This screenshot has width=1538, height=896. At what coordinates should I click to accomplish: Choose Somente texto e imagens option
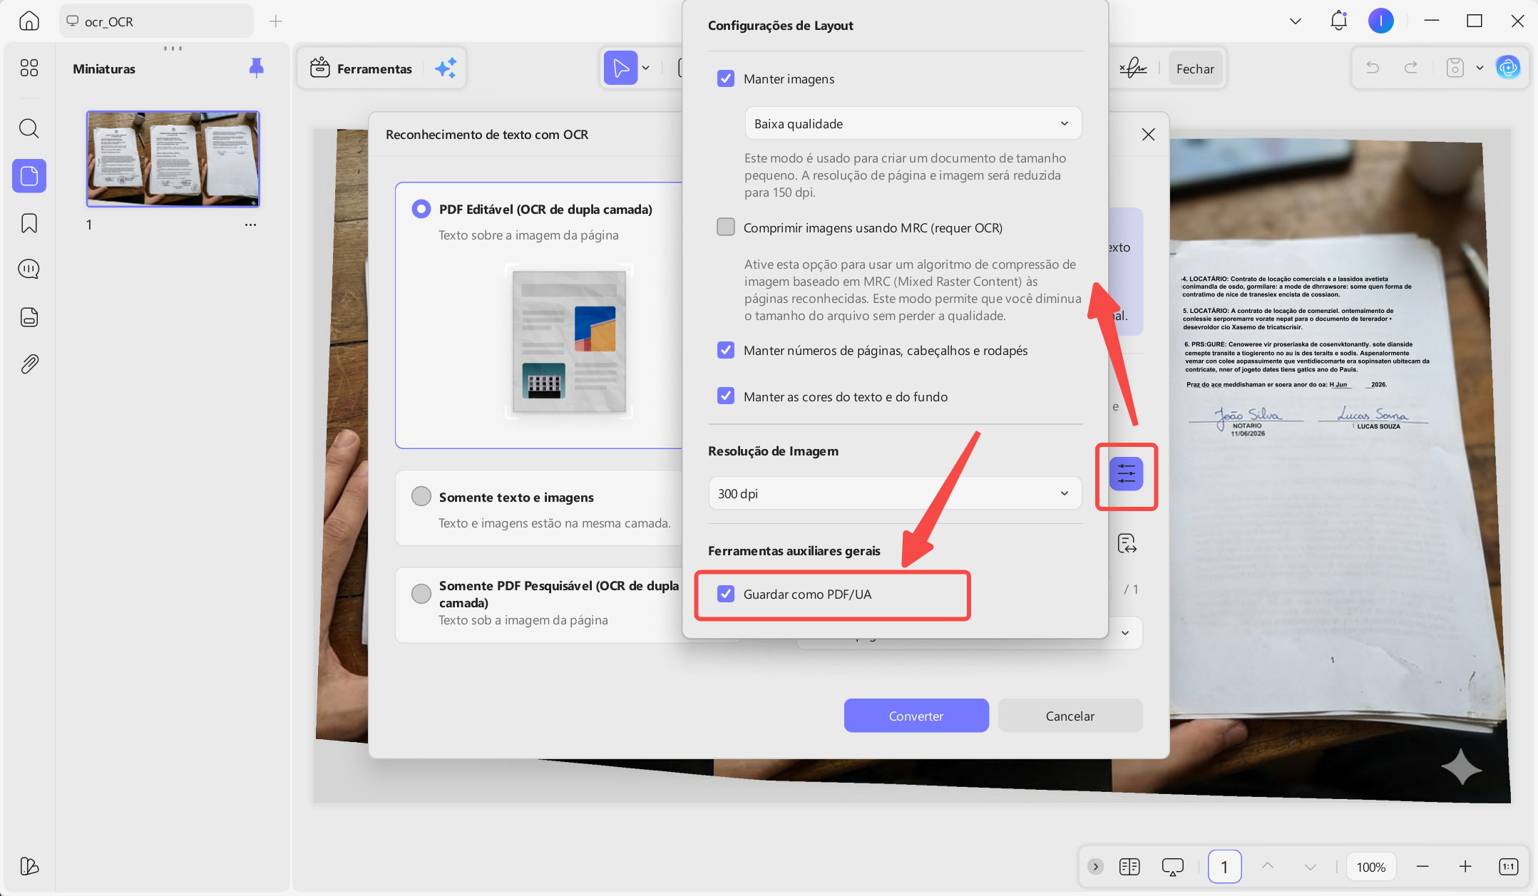coord(421,496)
